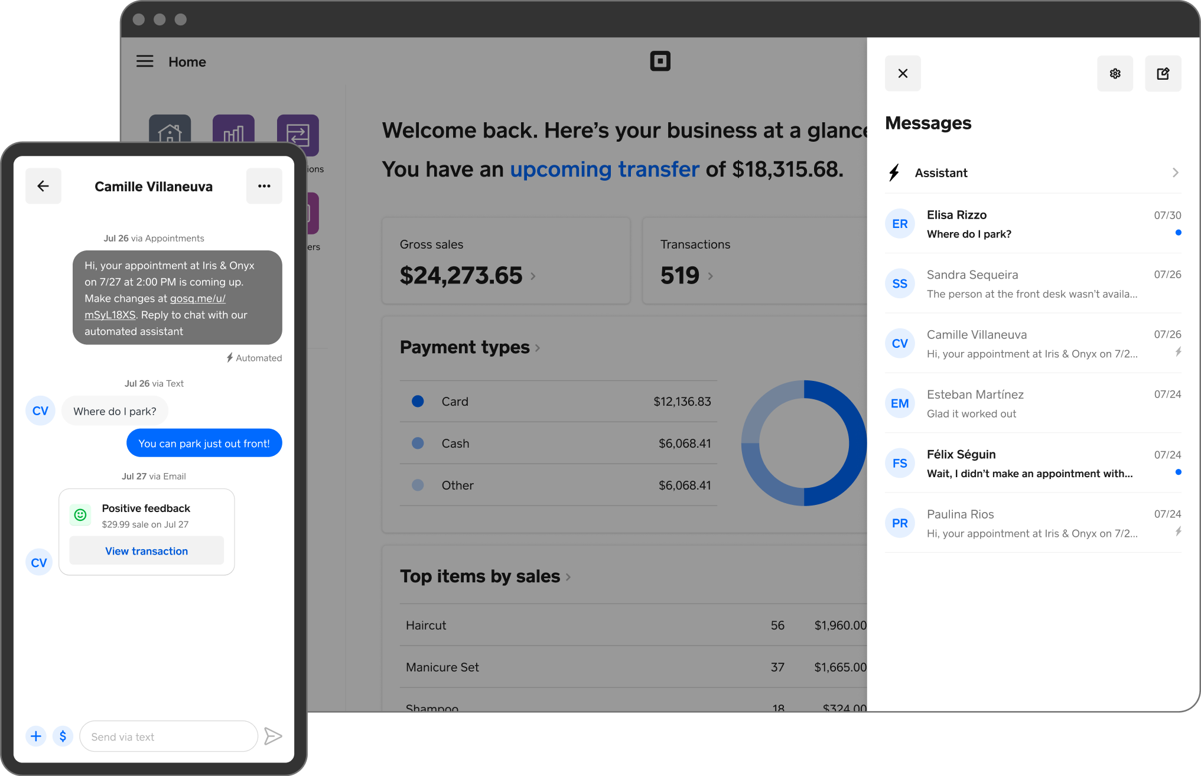Open attachments via the plus icon in composer
The height and width of the screenshot is (776, 1201).
pos(36,736)
